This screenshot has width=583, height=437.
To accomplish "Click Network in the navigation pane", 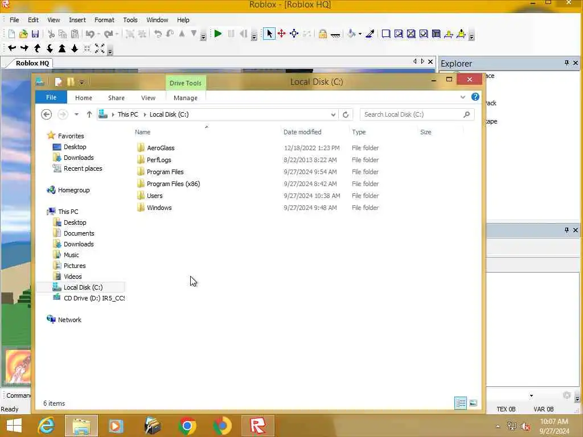I will (69, 320).
